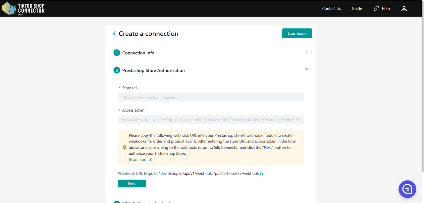Open the chat support widget bubble

(407, 189)
